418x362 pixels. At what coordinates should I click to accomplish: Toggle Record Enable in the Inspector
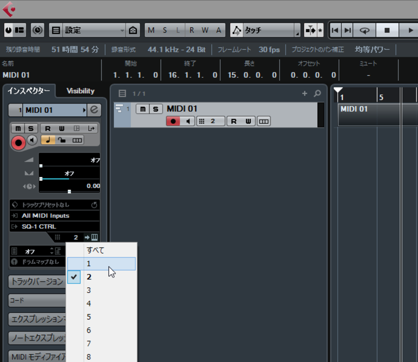coord(19,141)
